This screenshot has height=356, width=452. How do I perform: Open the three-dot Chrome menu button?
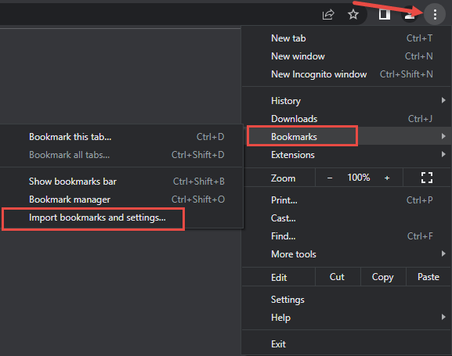(x=435, y=14)
